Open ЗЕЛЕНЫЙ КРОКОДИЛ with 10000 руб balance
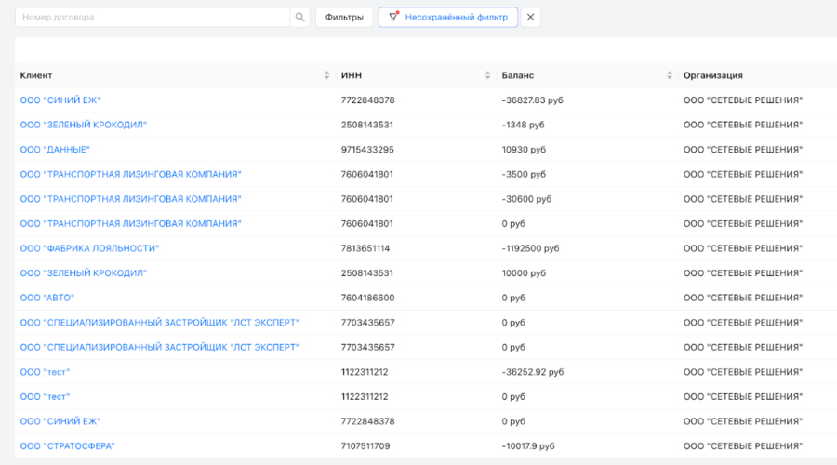 83,273
